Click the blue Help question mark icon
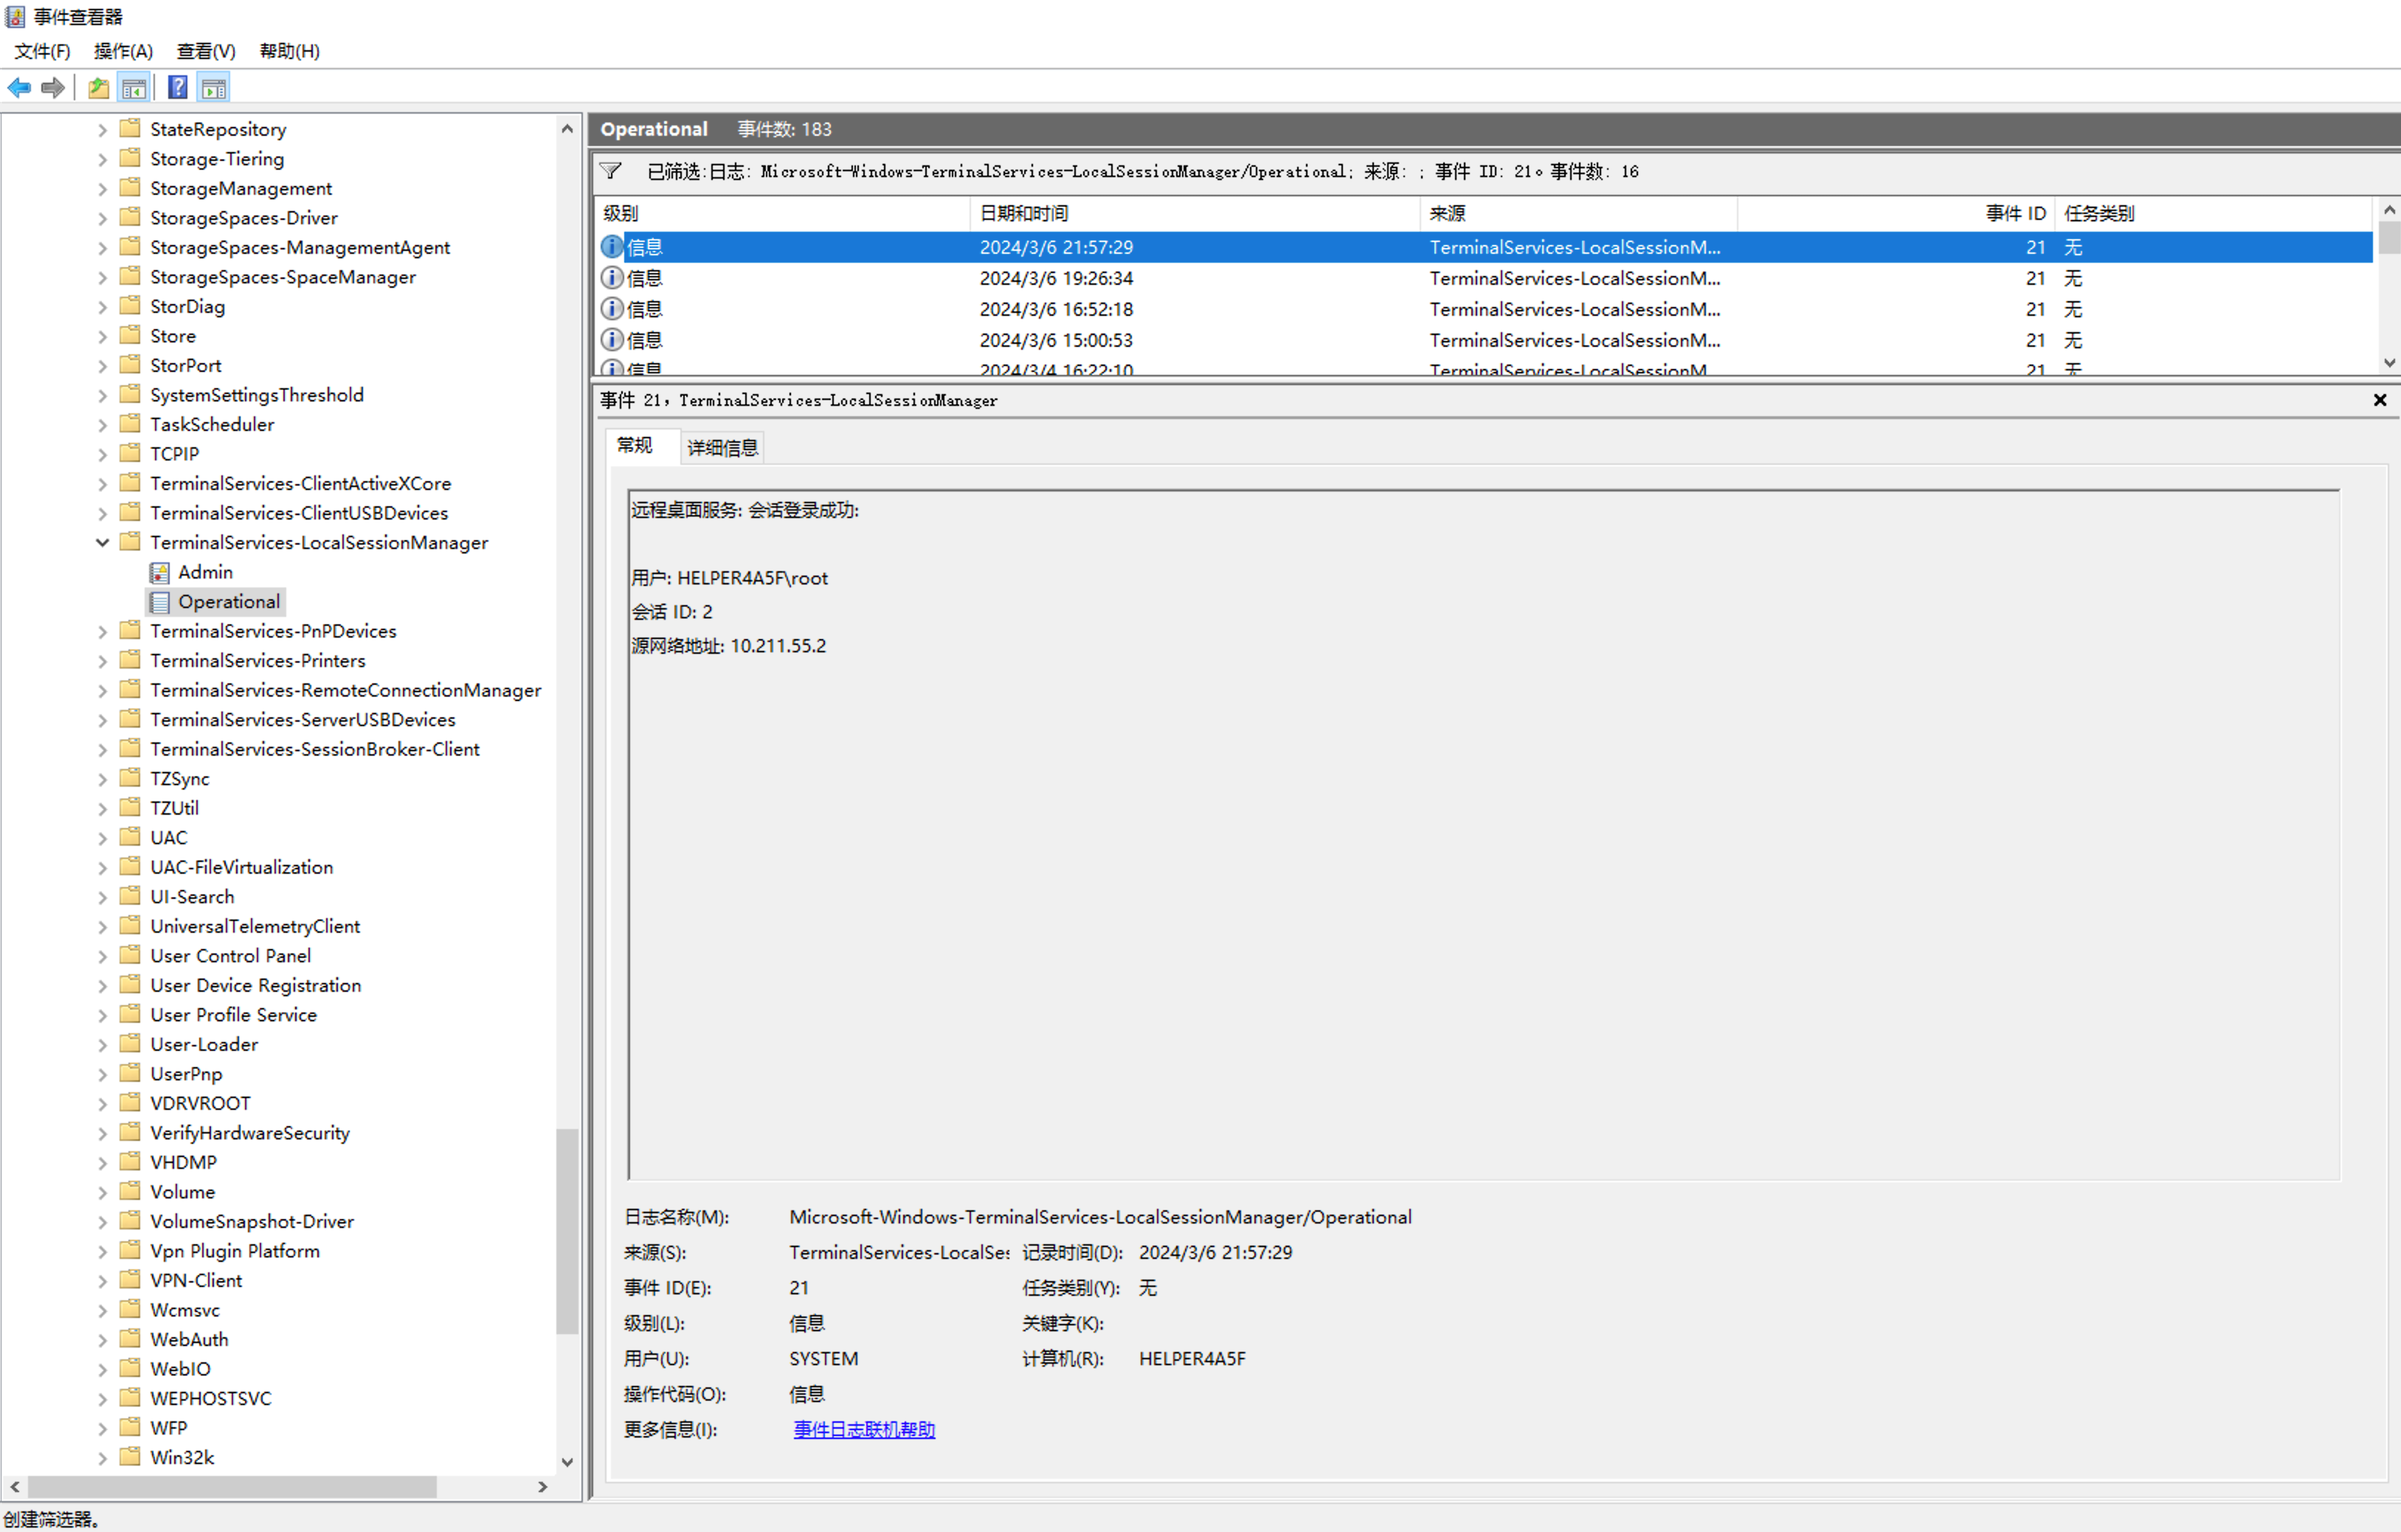 pyautogui.click(x=178, y=88)
